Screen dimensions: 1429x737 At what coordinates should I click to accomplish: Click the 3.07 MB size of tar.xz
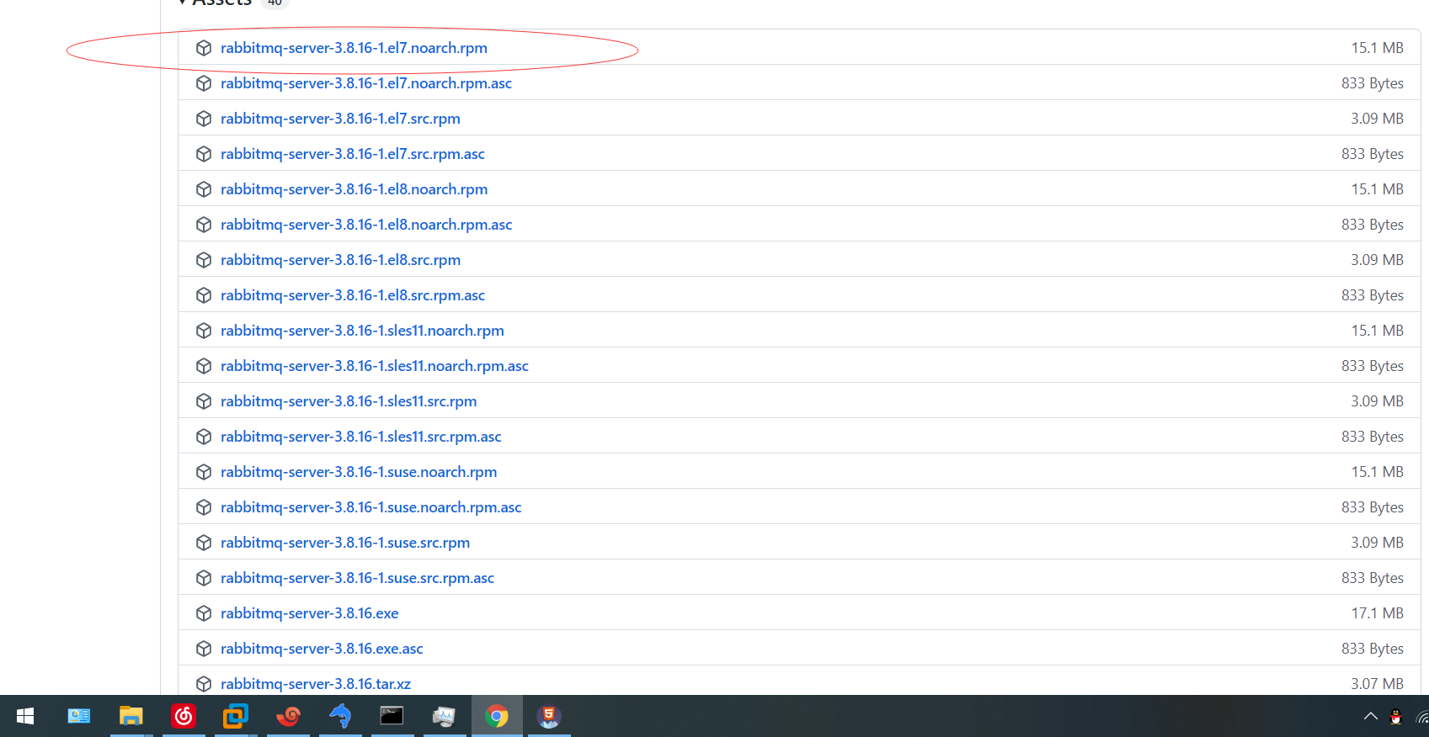tap(1378, 684)
